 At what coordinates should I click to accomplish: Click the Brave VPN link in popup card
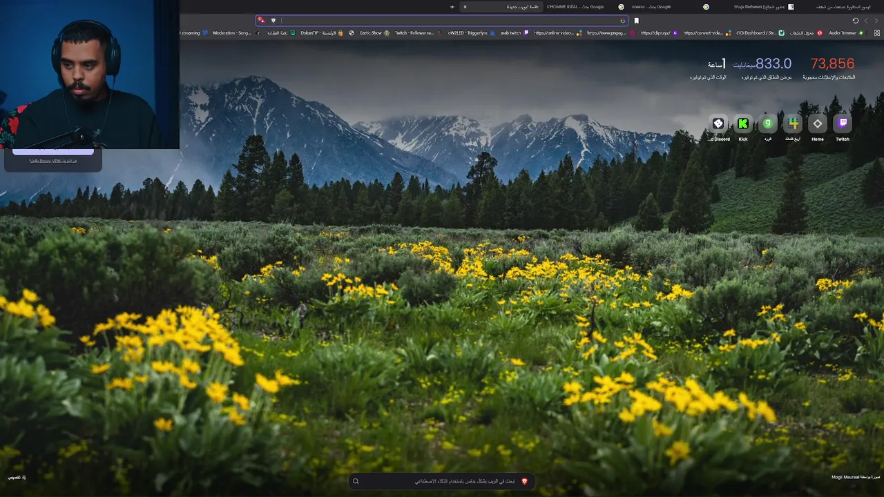[52, 161]
